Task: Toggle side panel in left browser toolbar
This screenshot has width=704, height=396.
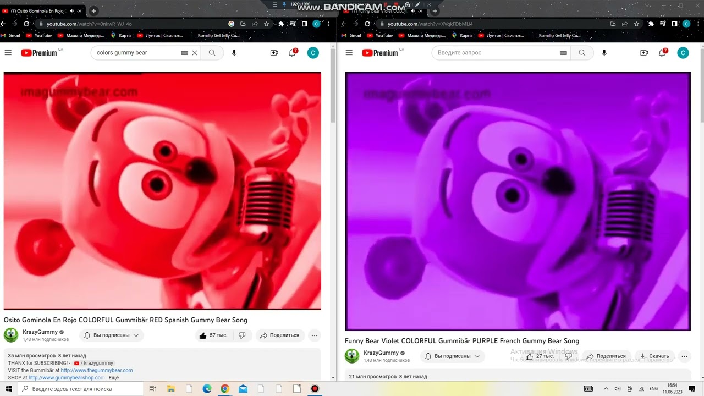Action: (x=305, y=24)
